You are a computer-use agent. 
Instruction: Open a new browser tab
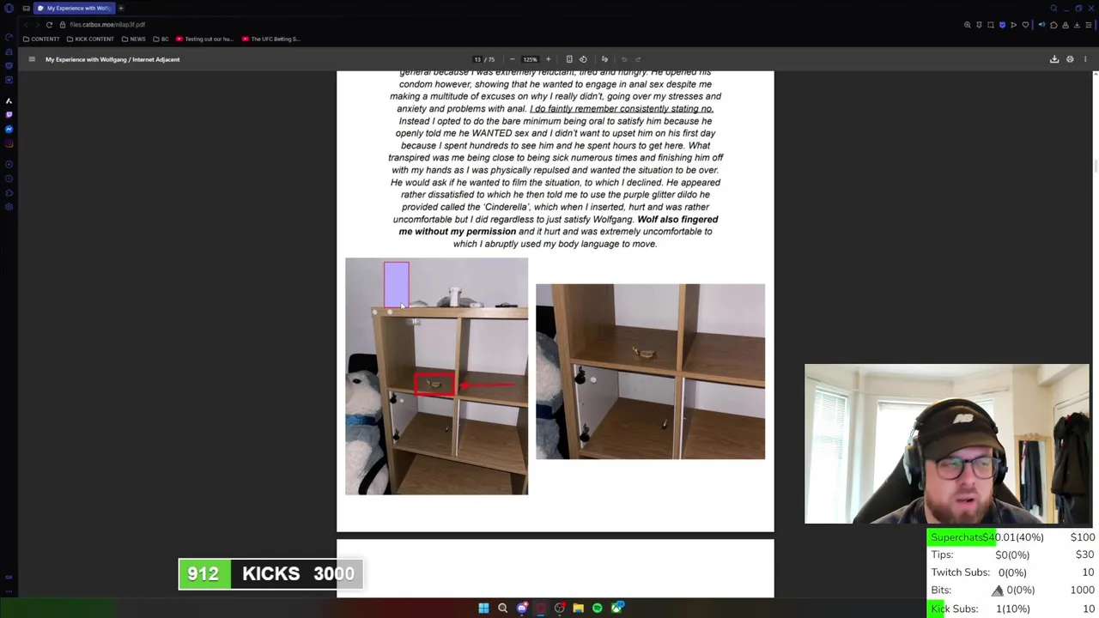[121, 8]
